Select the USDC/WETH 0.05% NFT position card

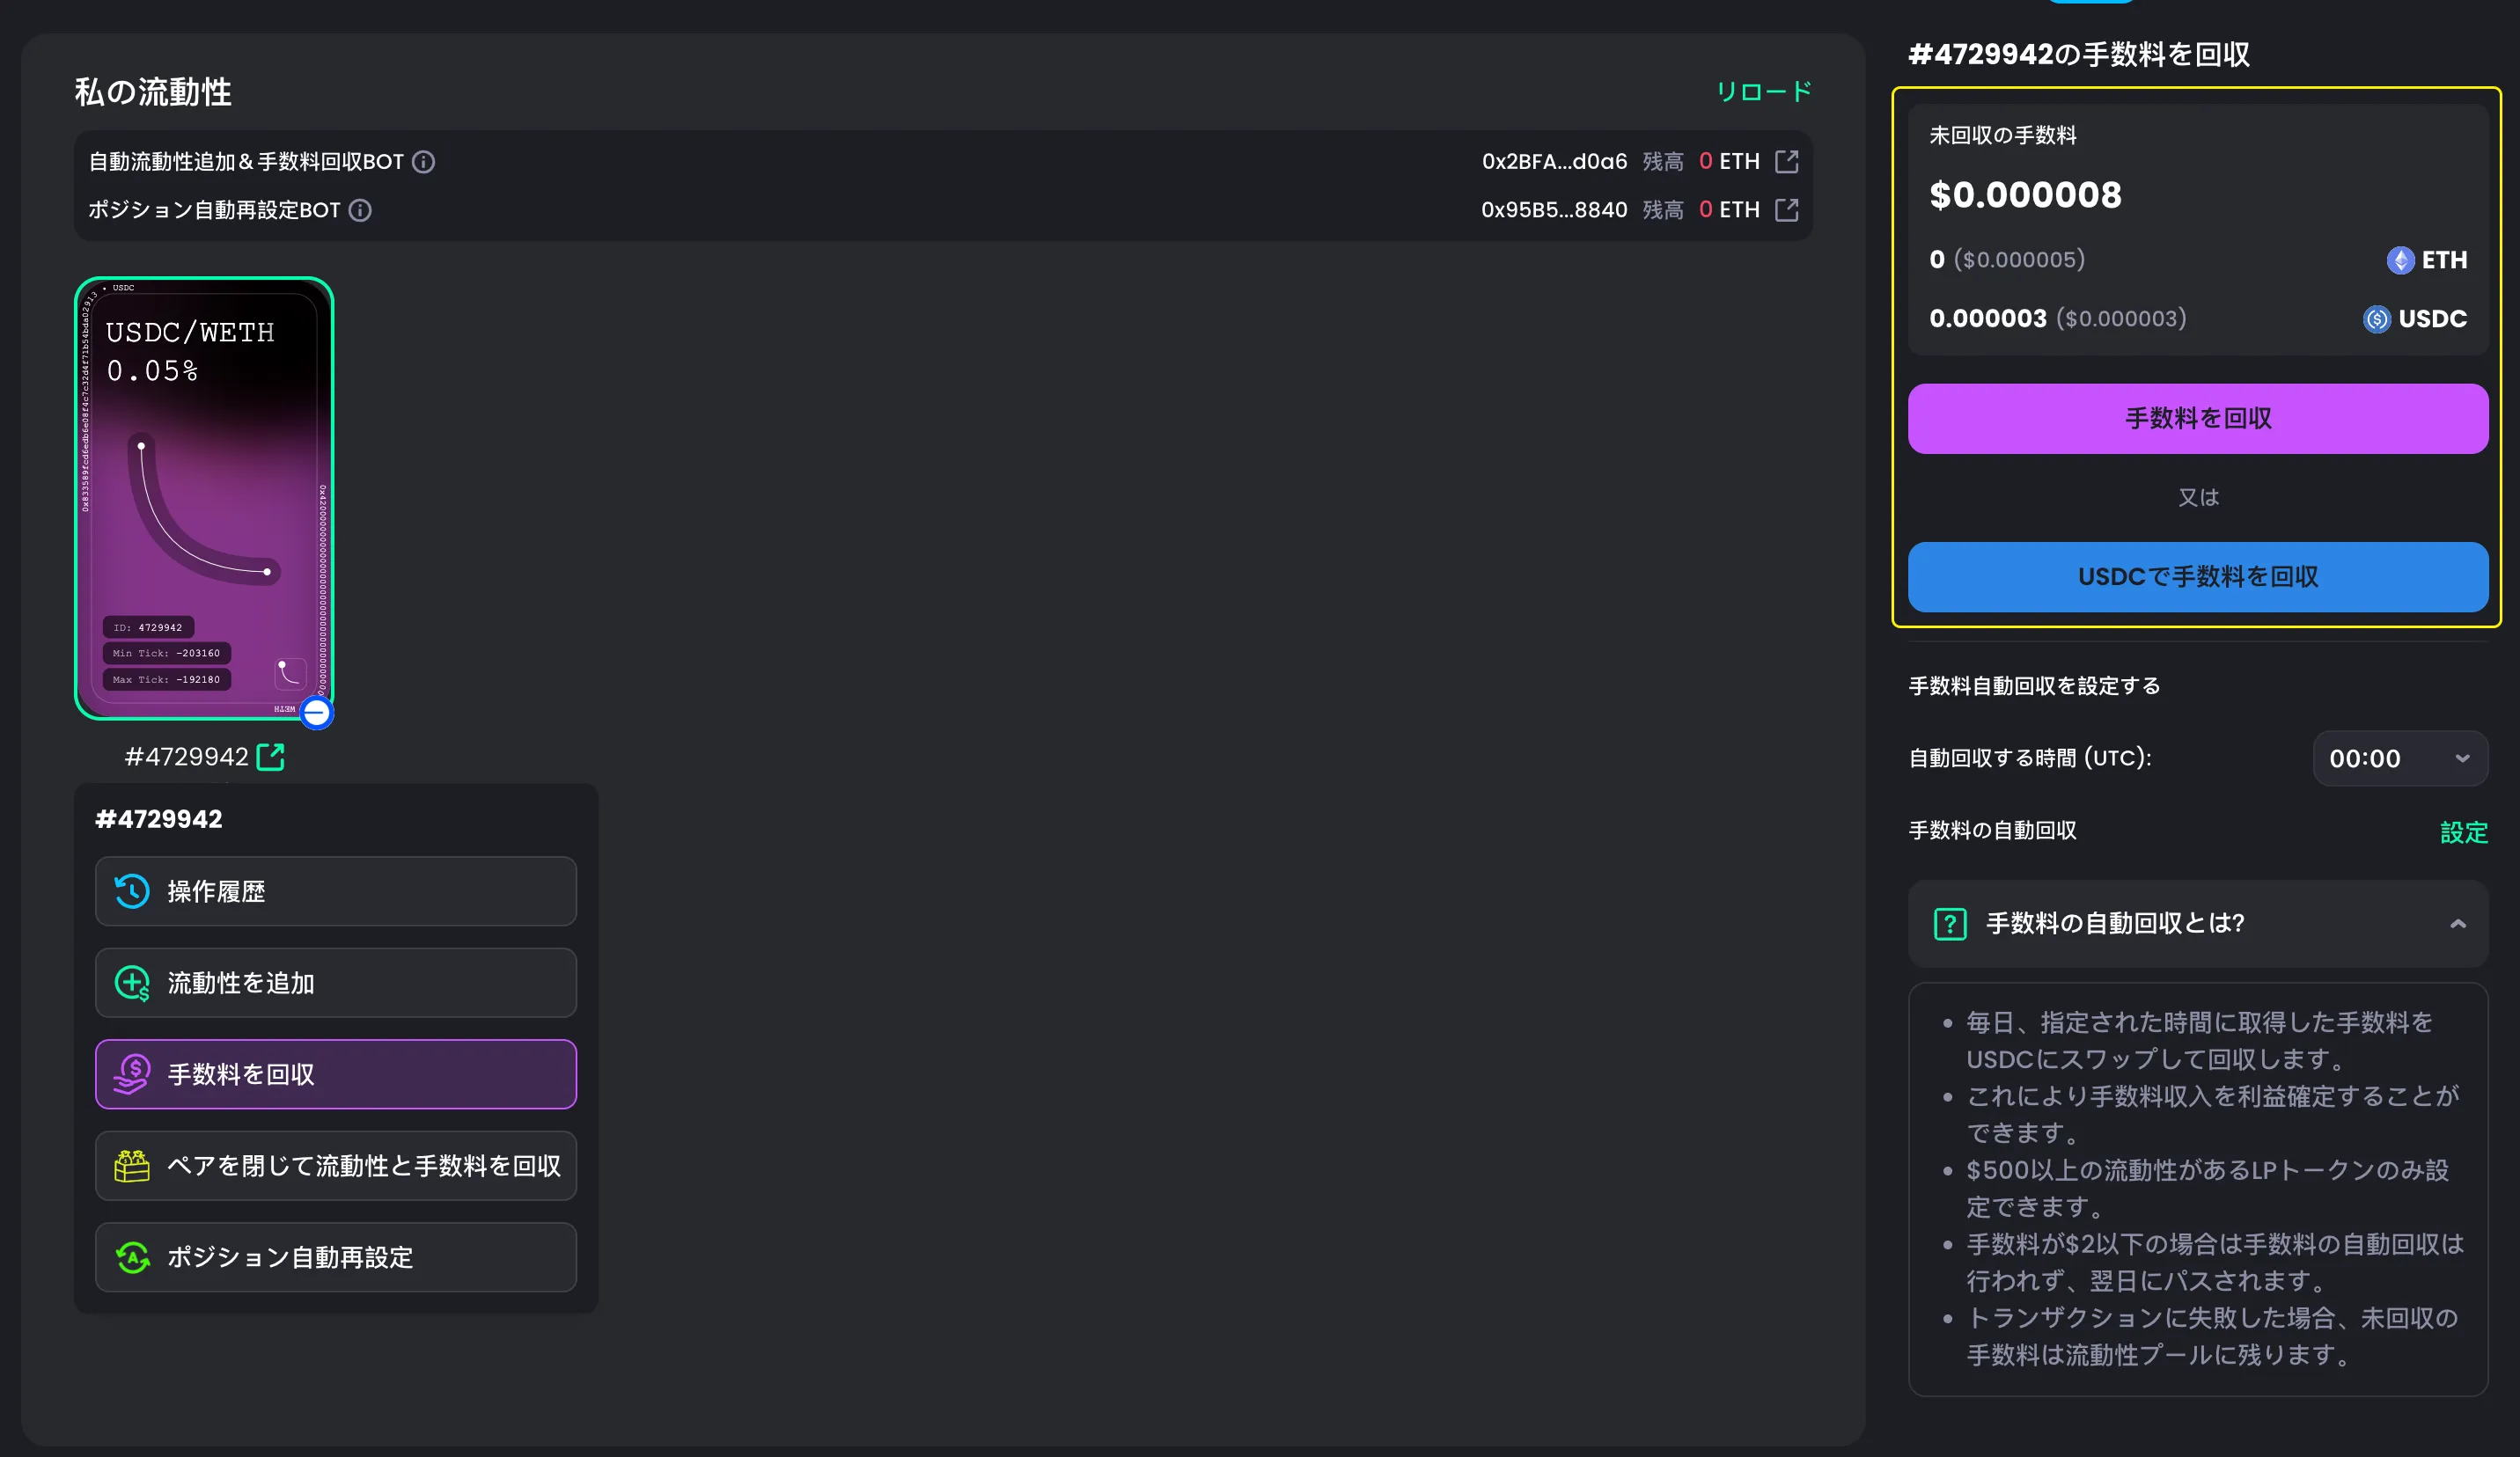pos(204,498)
